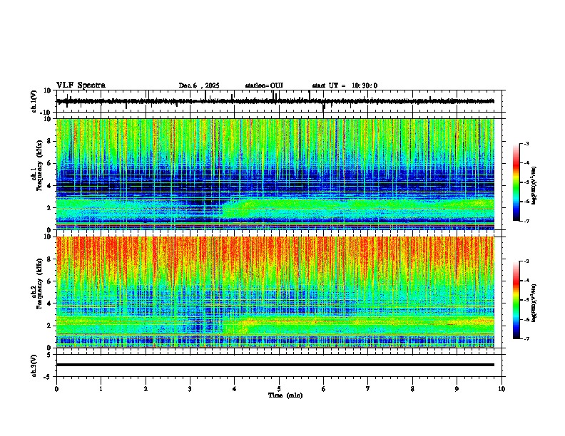Click the 'ch.1(V)' waveform axis label
The width and height of the screenshot is (565, 436).
(x=34, y=101)
